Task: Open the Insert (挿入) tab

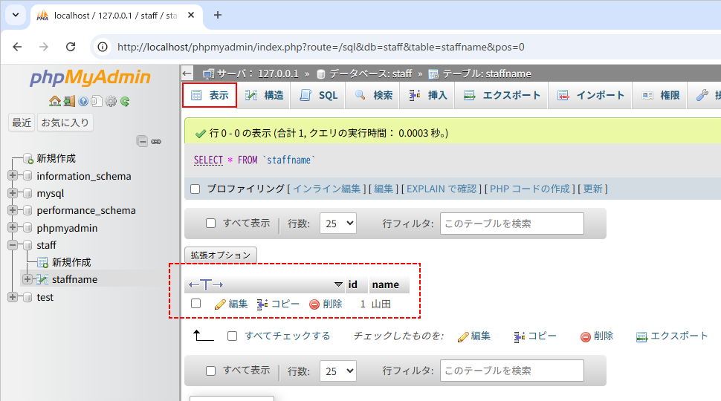Action: point(428,95)
